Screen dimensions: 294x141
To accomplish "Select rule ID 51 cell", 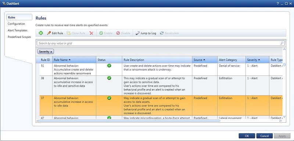I will pyautogui.click(x=46, y=70).
